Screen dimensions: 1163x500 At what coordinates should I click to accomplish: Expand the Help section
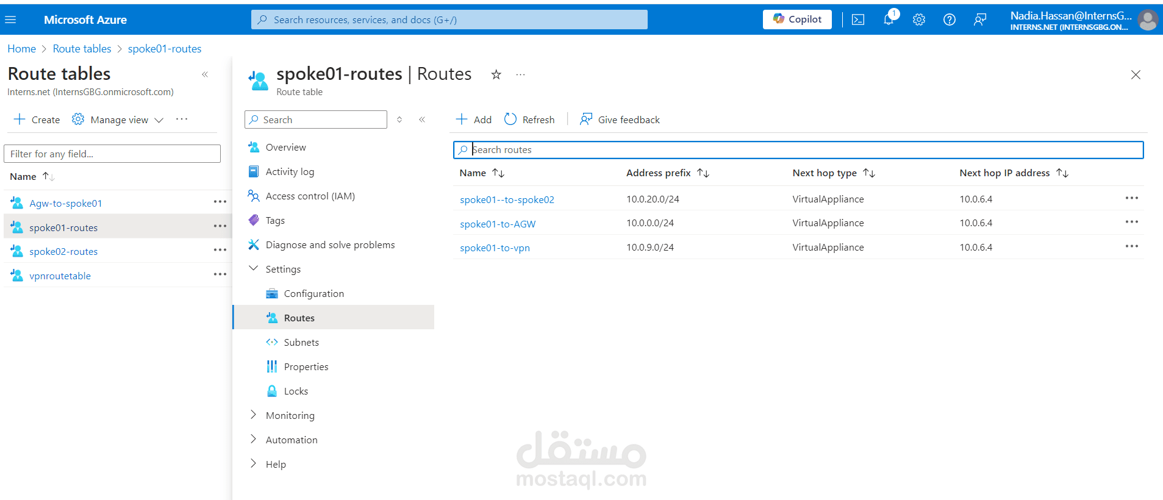click(x=253, y=464)
